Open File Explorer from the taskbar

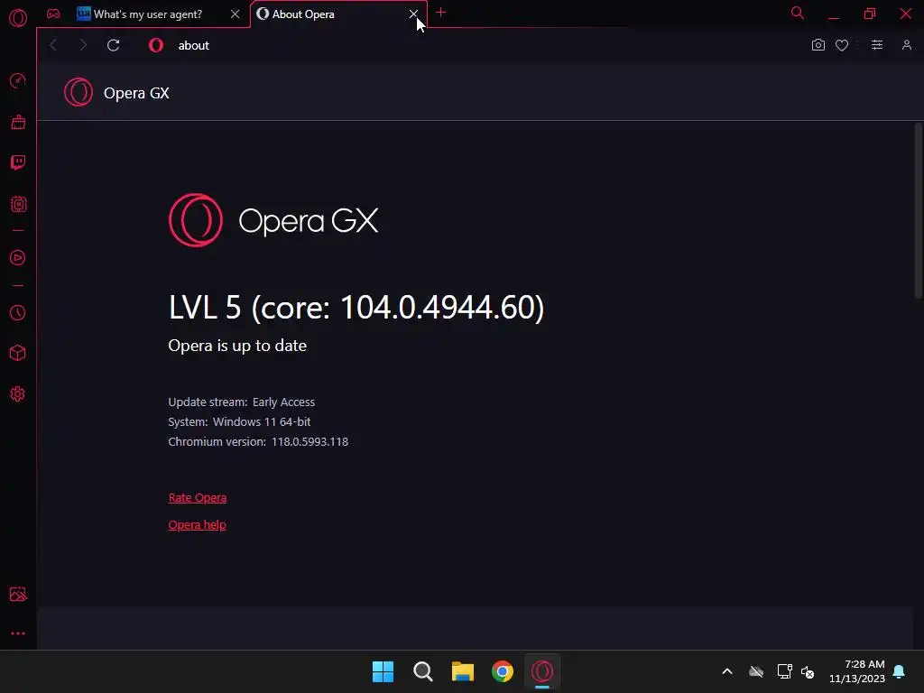click(463, 671)
